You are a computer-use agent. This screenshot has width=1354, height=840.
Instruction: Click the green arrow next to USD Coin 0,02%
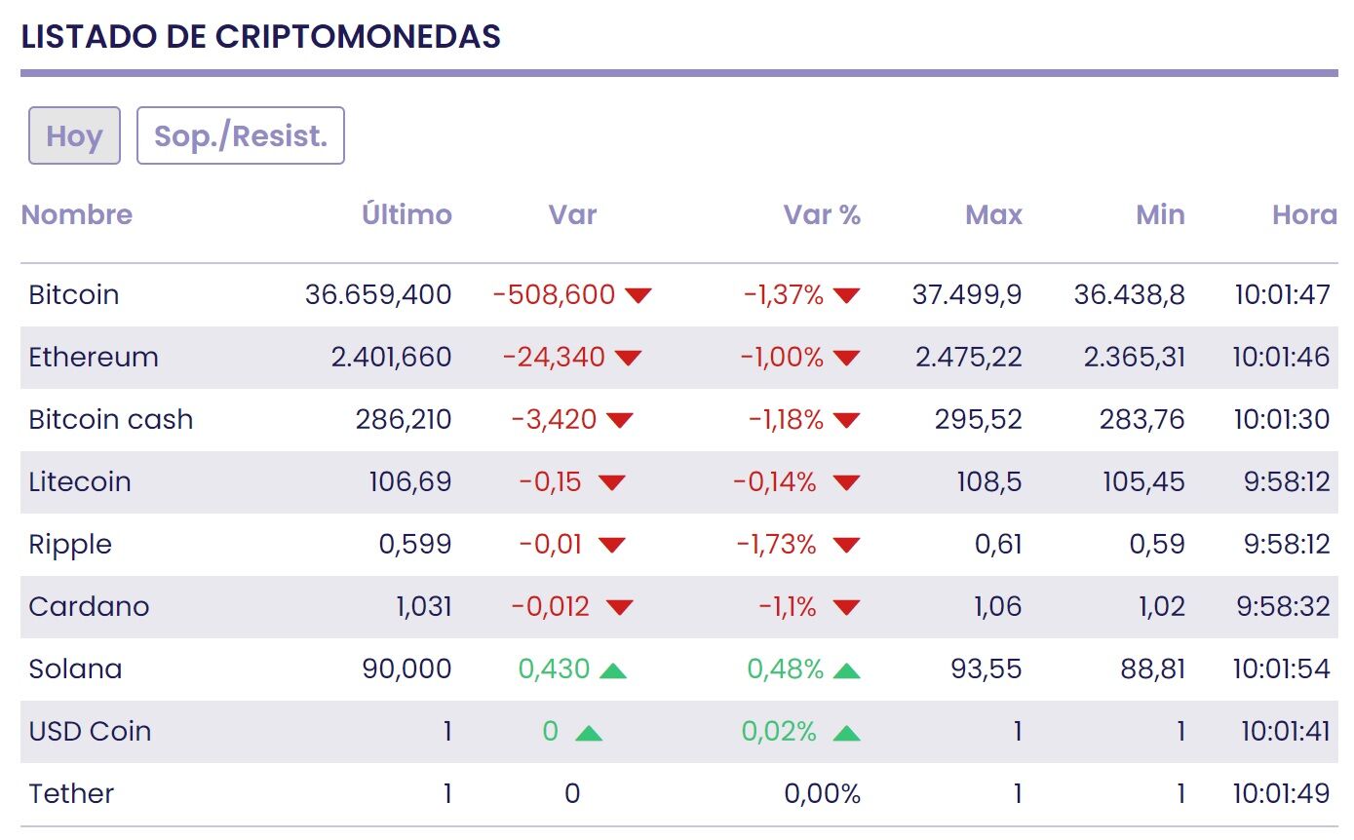(846, 732)
